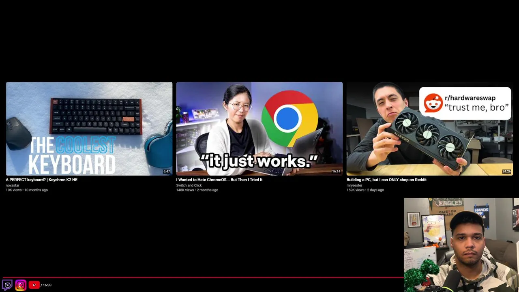The height and width of the screenshot is (292, 519).
Task: Click title 'A PERFECT keyboard? | Keychron K2 HE'
Action: click(41, 180)
